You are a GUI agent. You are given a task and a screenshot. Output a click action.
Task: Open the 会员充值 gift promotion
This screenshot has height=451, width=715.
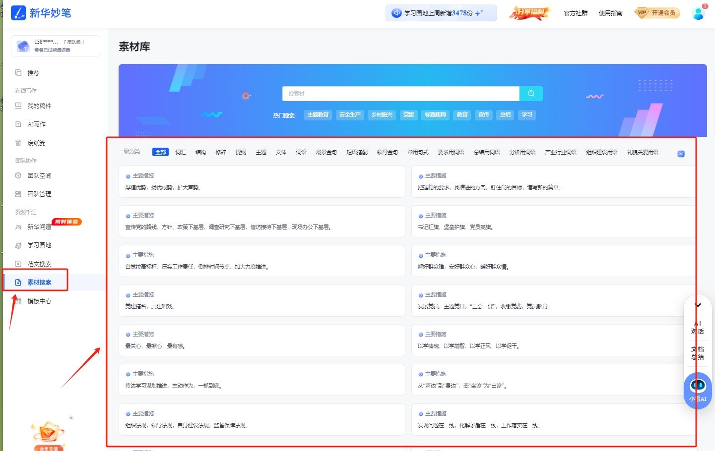coord(49,436)
